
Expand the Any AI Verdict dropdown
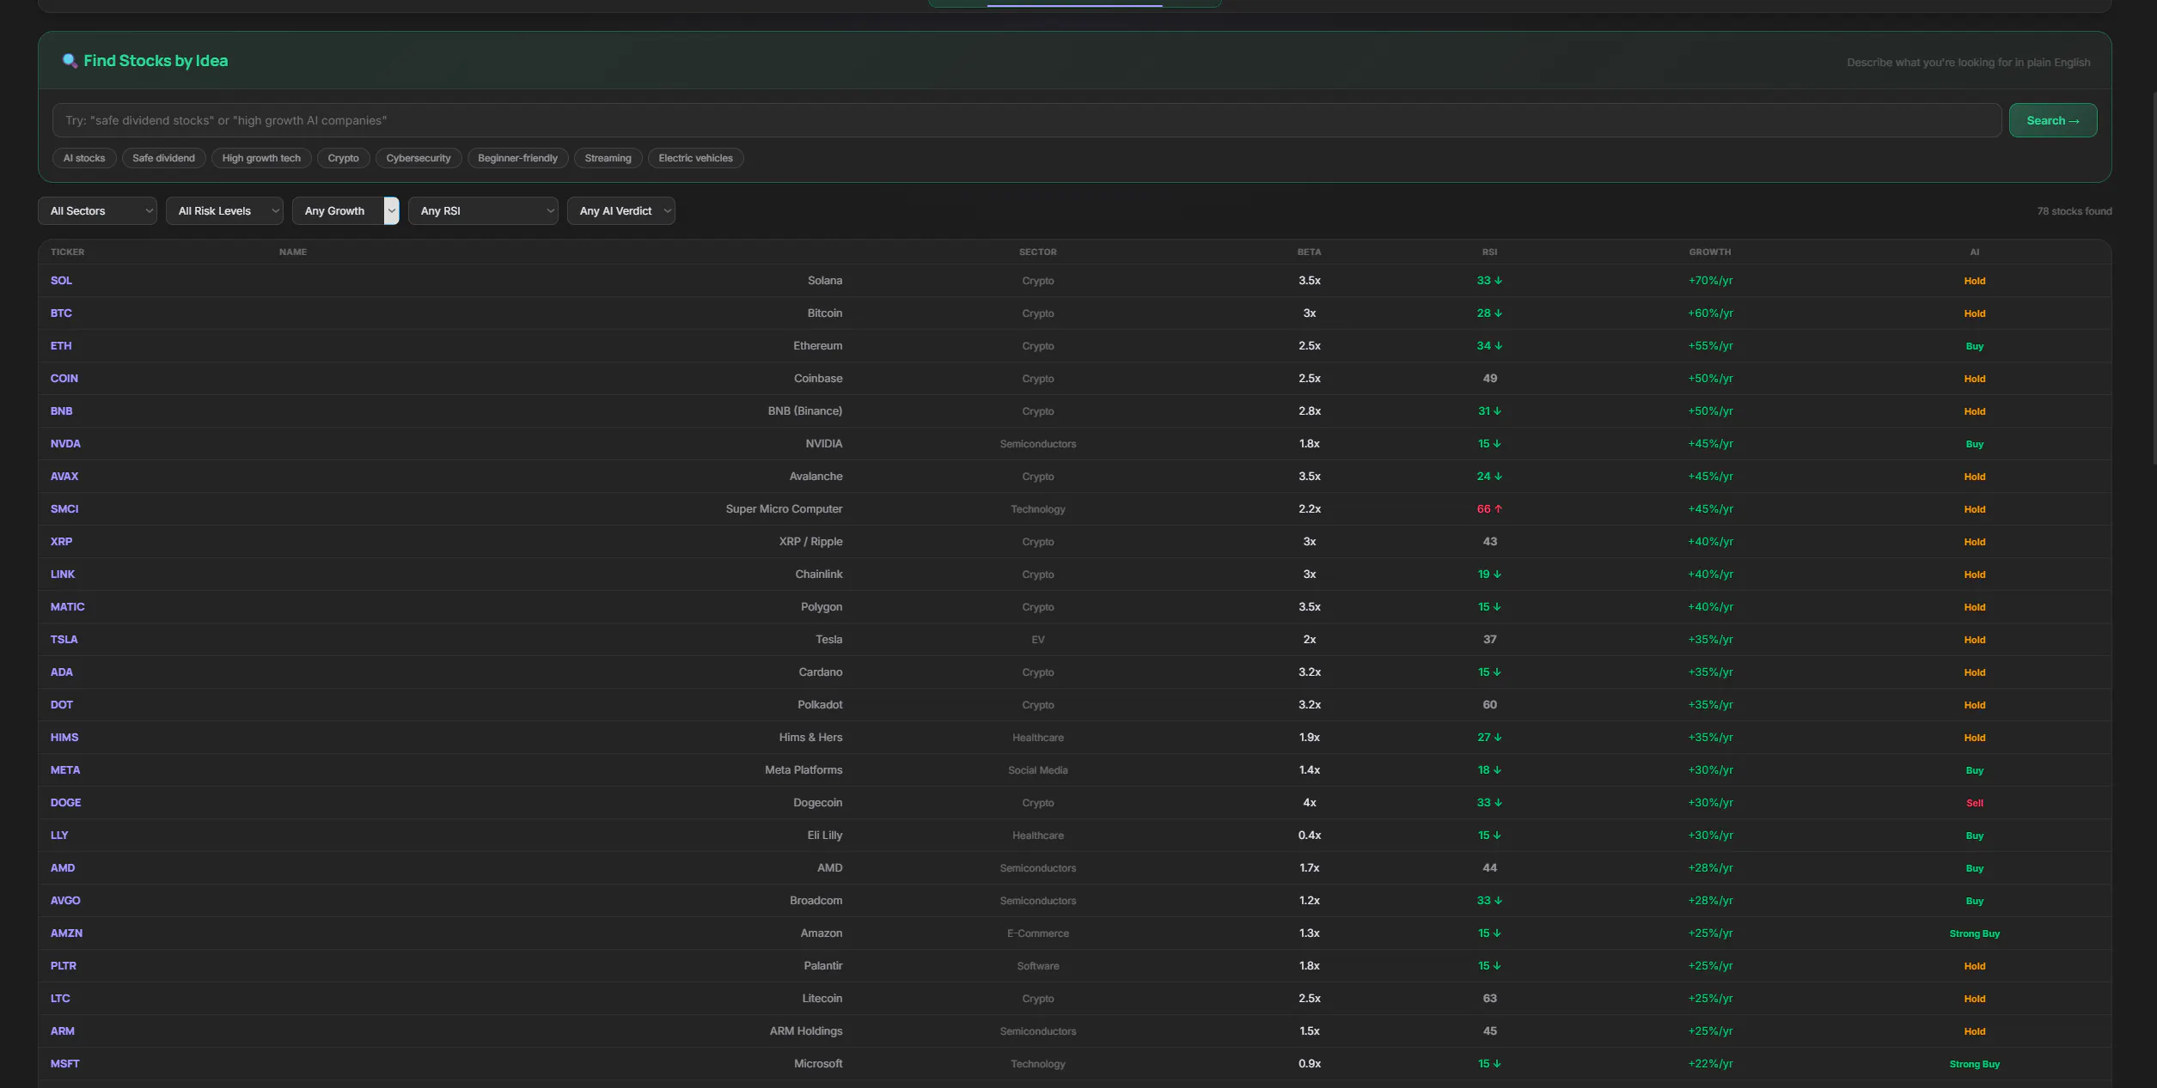[620, 211]
